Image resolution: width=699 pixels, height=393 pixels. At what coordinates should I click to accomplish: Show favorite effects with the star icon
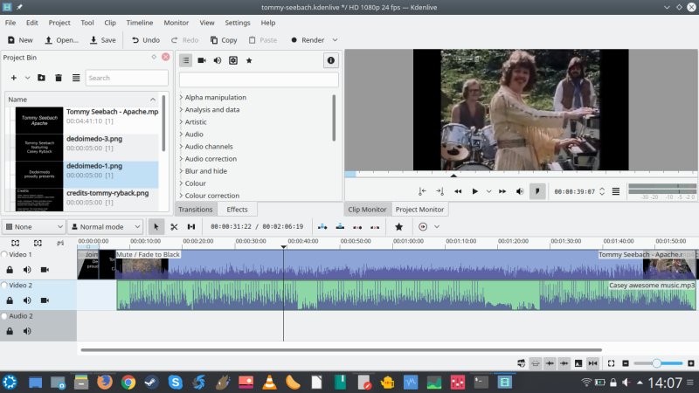click(x=249, y=60)
